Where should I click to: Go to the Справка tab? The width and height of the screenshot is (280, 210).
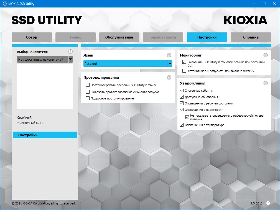pos(251,37)
